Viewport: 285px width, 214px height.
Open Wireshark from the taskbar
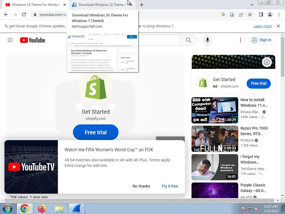[77, 208]
